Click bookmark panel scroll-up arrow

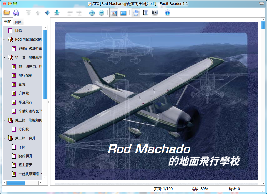coord(45,28)
